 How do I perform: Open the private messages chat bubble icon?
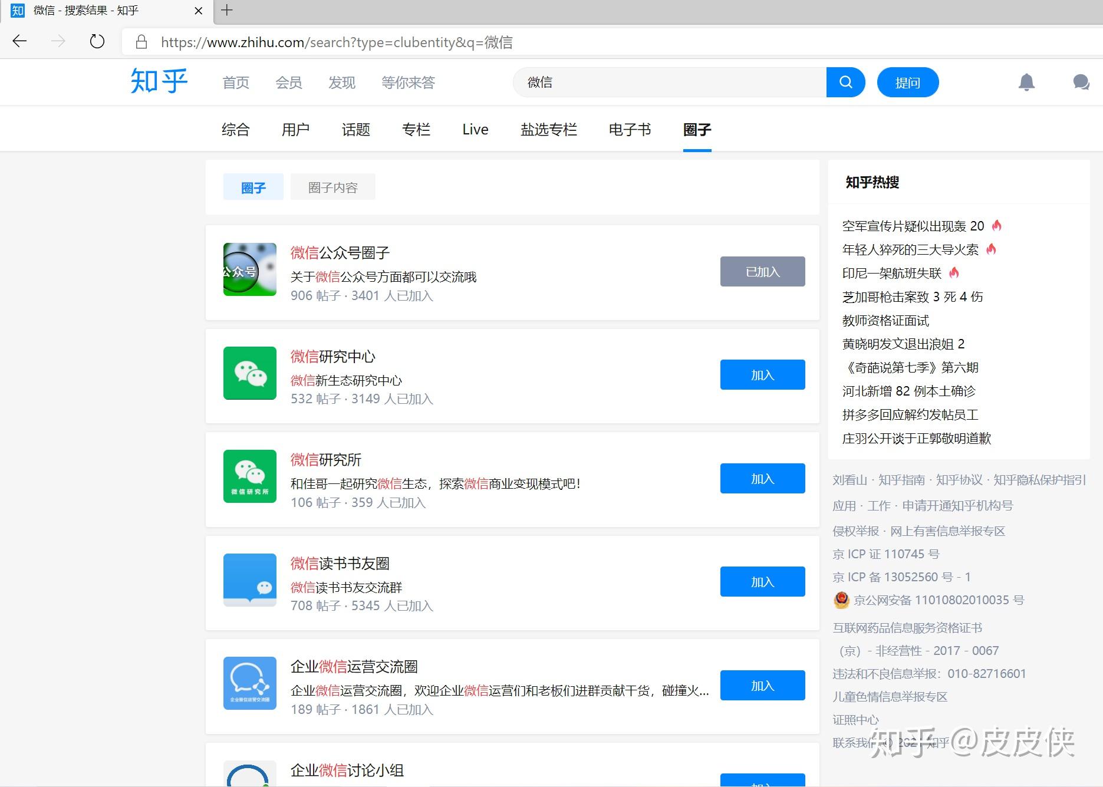[x=1081, y=83]
